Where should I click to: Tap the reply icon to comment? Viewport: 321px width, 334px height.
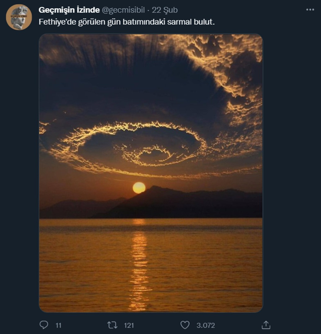(44, 325)
